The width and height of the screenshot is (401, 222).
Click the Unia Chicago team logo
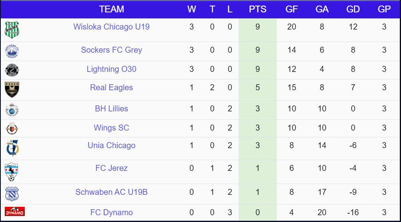(x=12, y=148)
